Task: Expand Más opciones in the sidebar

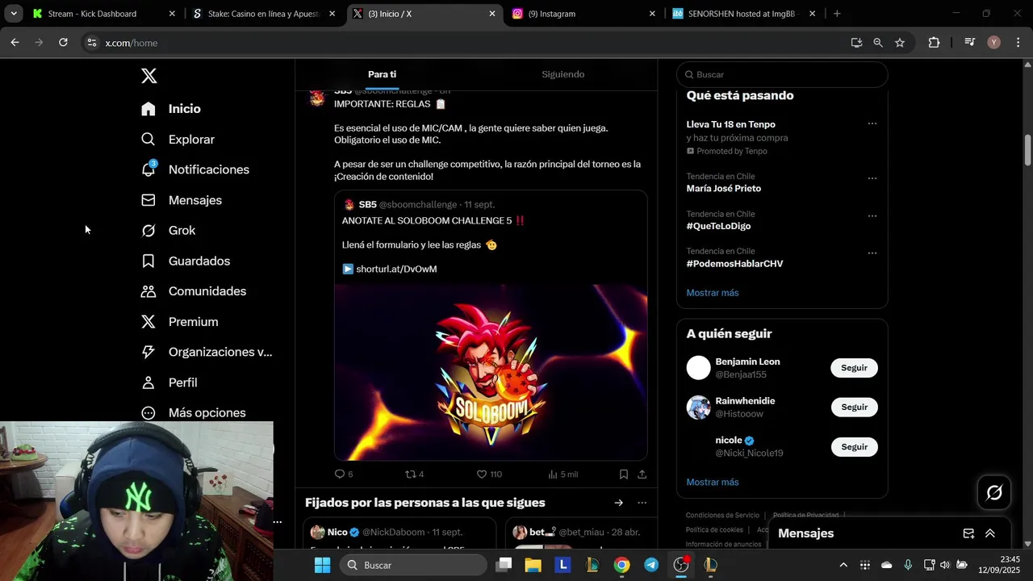Action: (x=193, y=413)
